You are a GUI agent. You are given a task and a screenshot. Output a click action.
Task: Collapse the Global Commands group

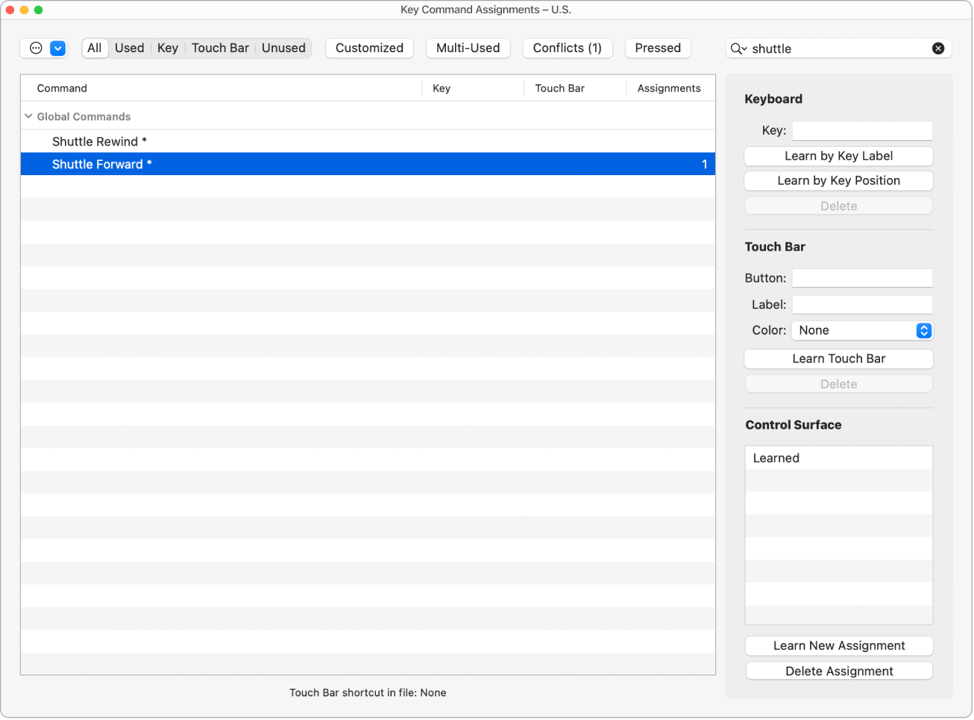[x=28, y=116]
